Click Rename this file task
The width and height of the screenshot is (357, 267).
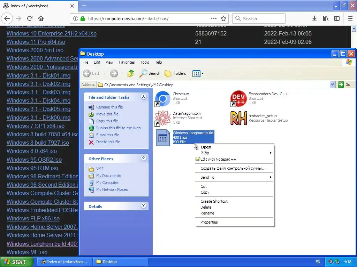[x=109, y=107]
